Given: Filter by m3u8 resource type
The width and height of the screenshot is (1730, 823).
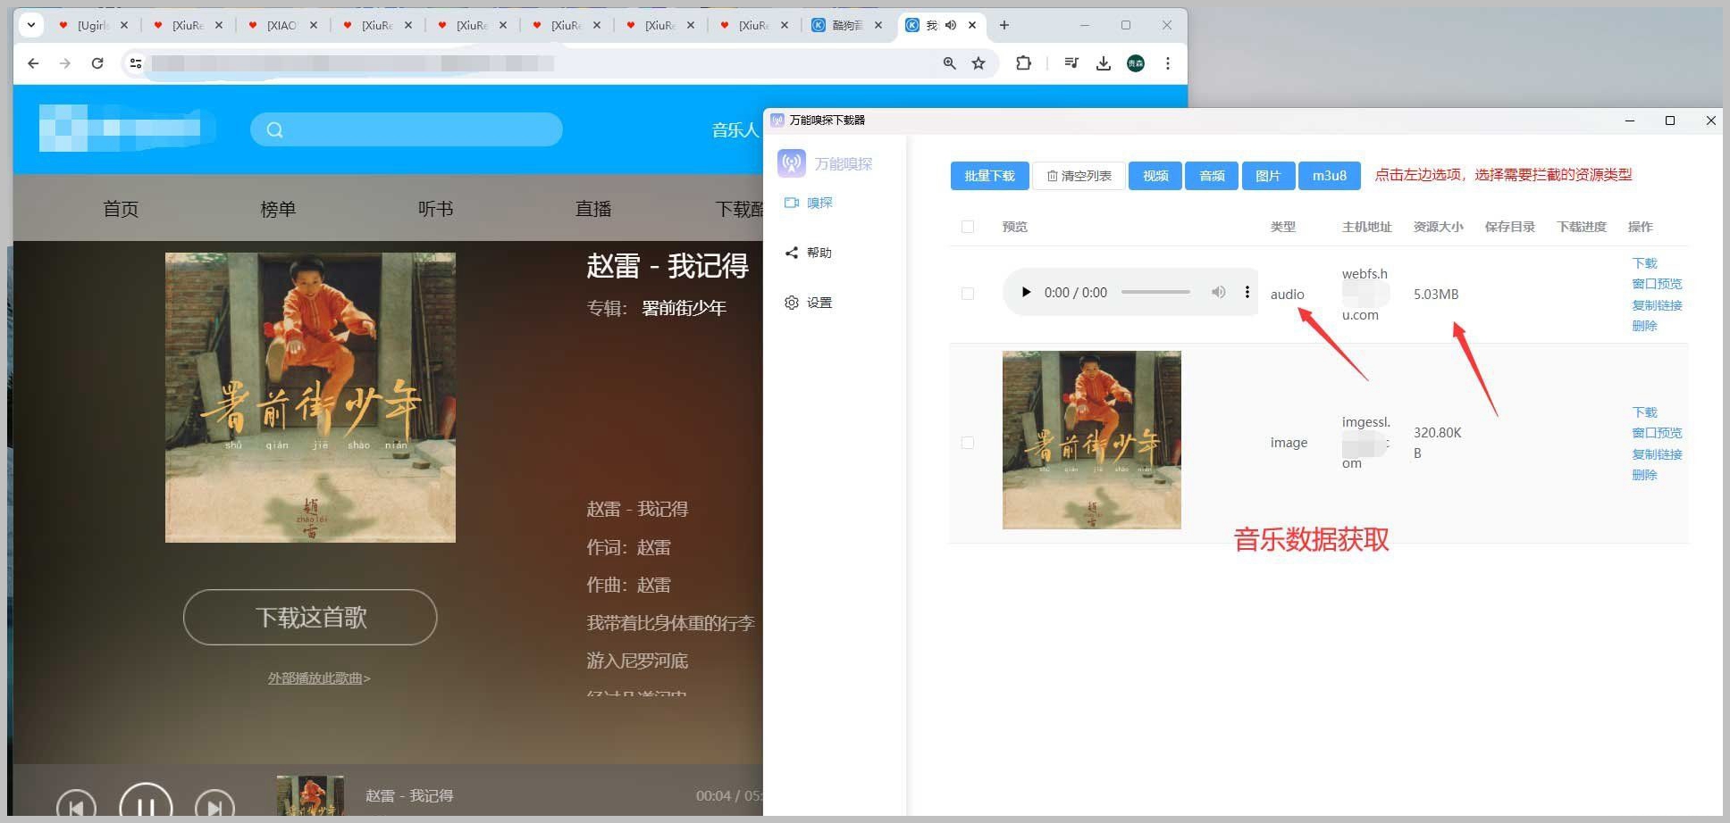Looking at the screenshot, I should [1330, 176].
